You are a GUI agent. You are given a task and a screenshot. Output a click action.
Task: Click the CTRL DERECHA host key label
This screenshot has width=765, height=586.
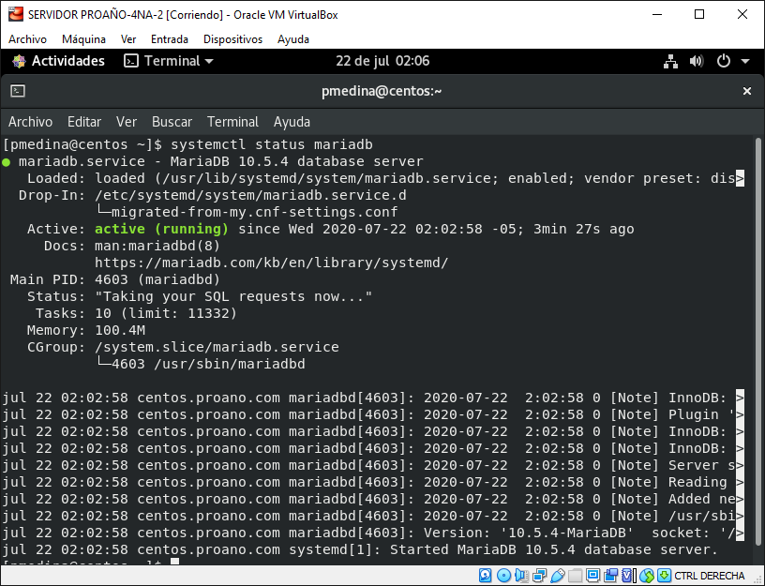710,576
